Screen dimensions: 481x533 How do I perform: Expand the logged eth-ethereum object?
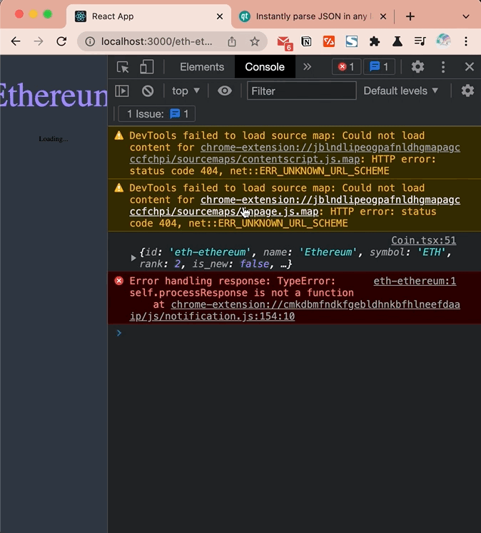coord(133,258)
